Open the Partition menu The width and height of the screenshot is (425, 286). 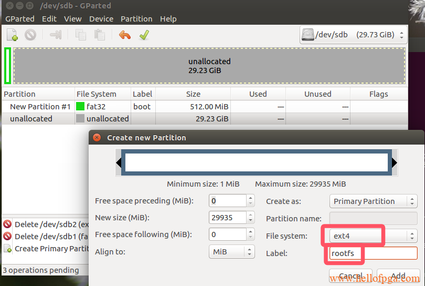(x=136, y=19)
